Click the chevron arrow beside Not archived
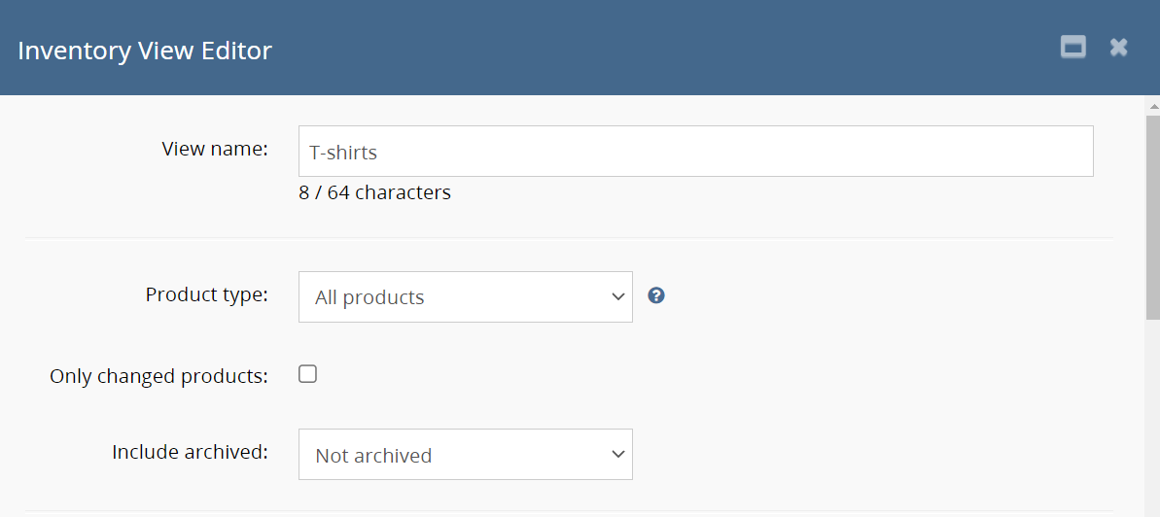Screen dimensions: 1160x517 click(x=617, y=454)
